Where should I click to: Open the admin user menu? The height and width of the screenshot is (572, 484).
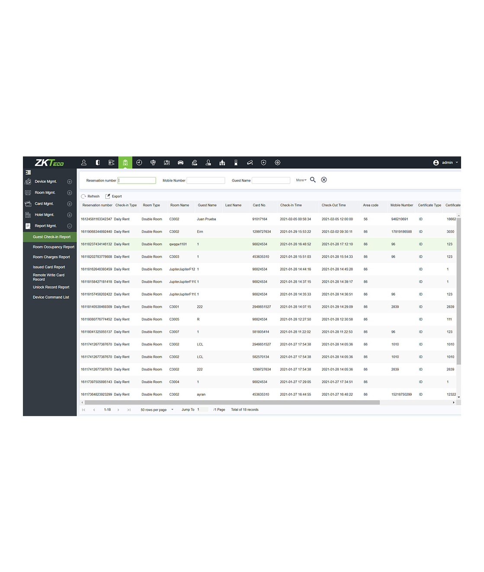[x=446, y=163]
